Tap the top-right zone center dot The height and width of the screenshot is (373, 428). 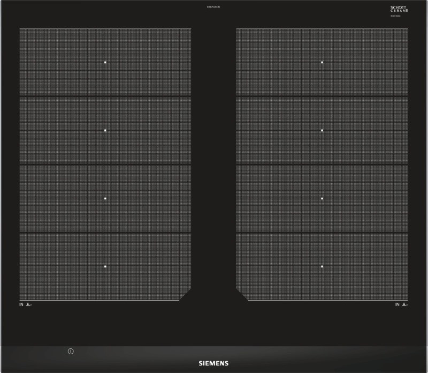[x=322, y=62]
